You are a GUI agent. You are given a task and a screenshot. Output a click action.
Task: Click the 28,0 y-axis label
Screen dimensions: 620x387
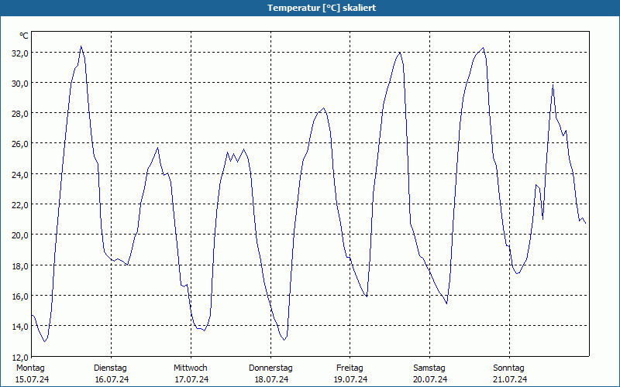tap(20, 114)
